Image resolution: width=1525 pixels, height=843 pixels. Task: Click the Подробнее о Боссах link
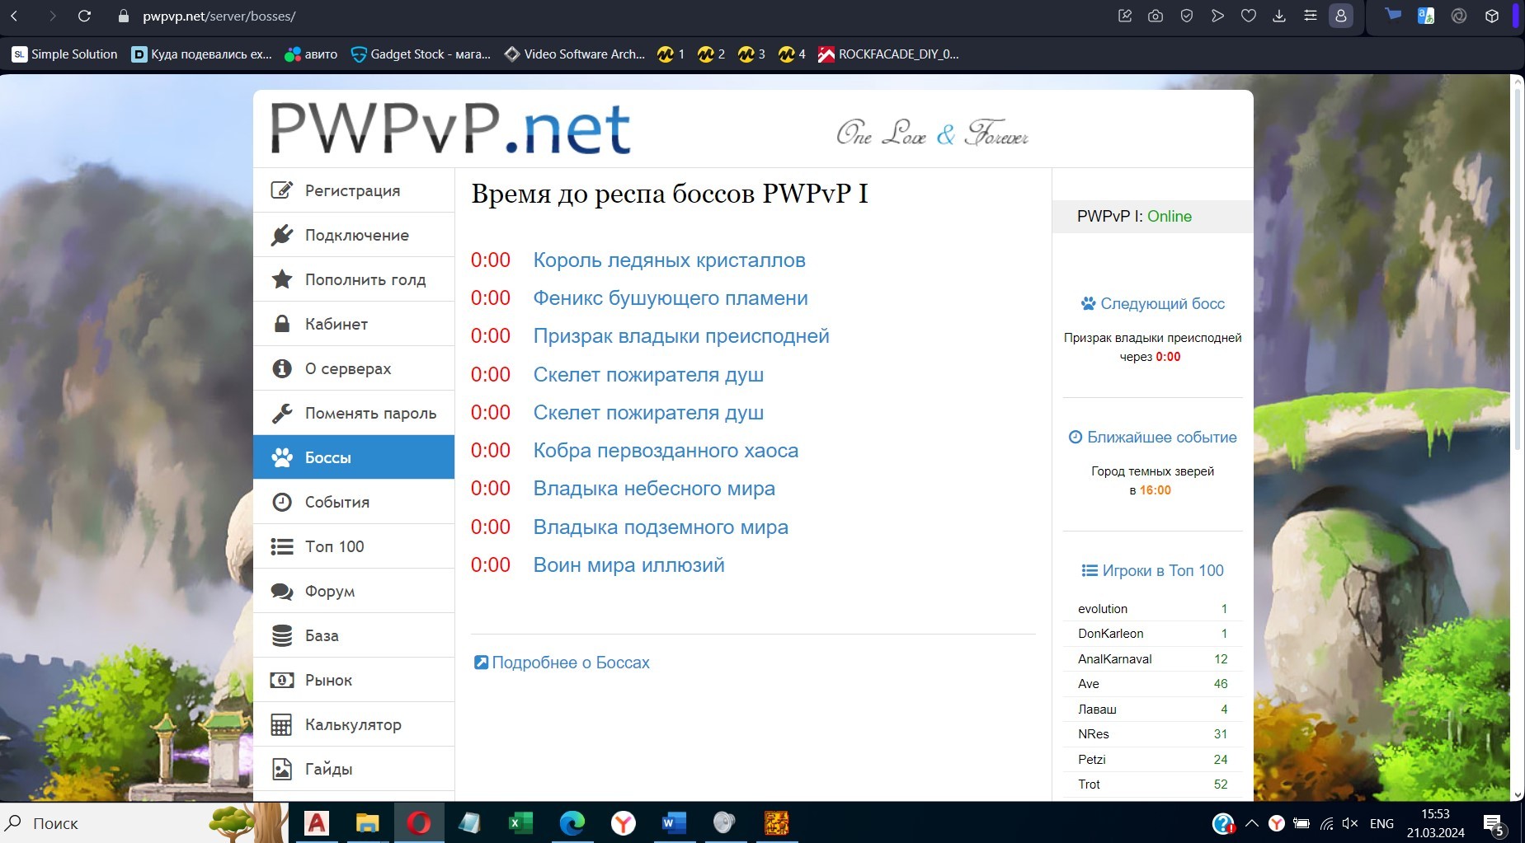click(570, 663)
